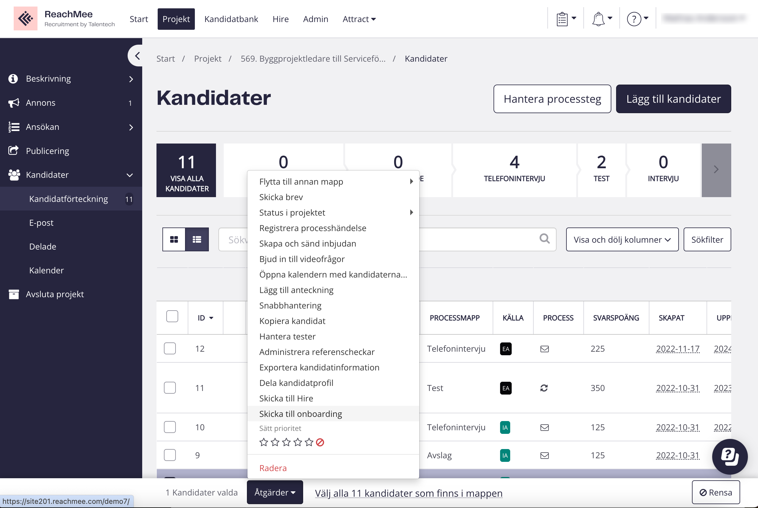Viewport: 758px width, 508px height.
Task: Select Skicka till onboarding menu item
Action: pyautogui.click(x=300, y=414)
